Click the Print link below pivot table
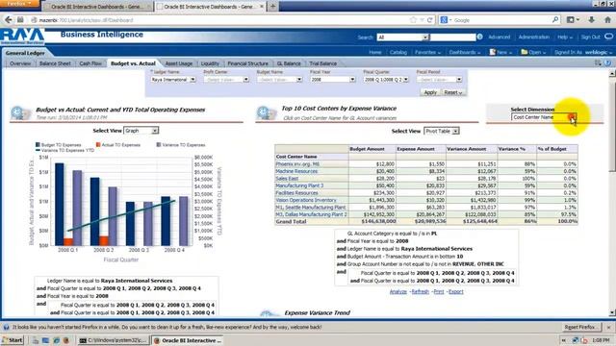This screenshot has width=616, height=346. [x=439, y=291]
